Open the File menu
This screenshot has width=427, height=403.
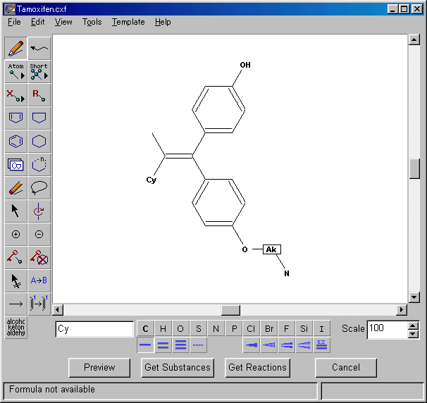coord(14,22)
